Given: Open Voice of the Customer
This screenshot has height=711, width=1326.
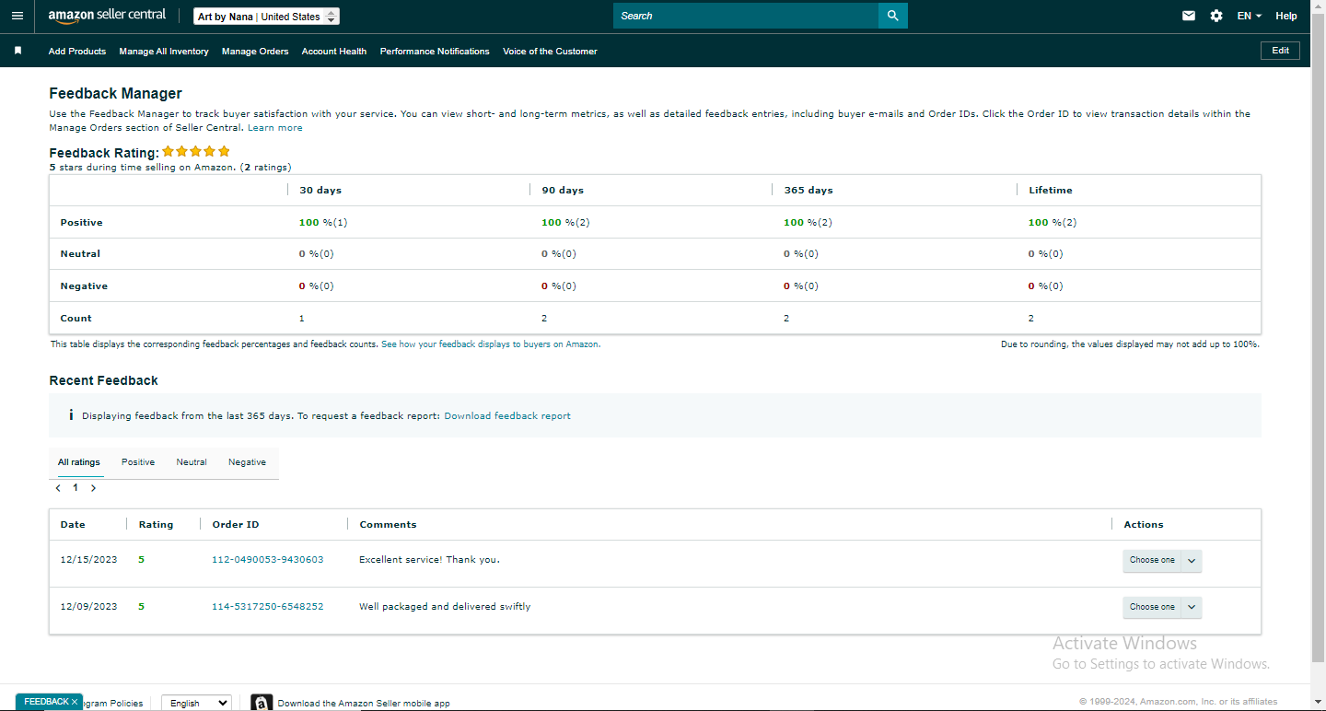Looking at the screenshot, I should pos(550,52).
